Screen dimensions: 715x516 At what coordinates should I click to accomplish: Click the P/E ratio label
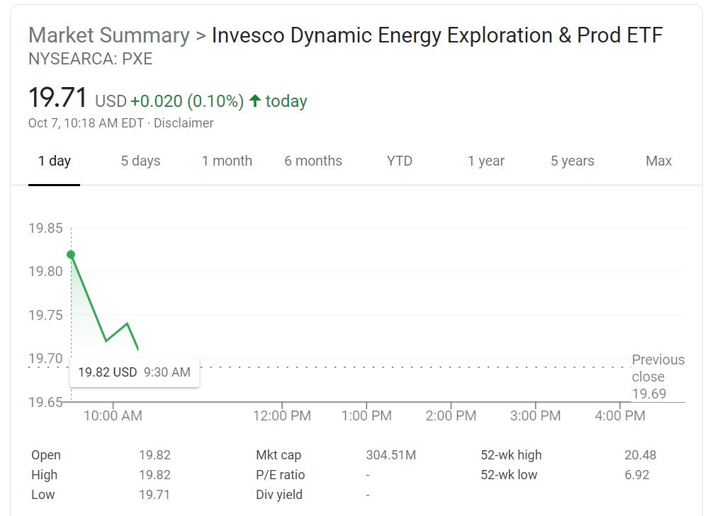pyautogui.click(x=281, y=474)
